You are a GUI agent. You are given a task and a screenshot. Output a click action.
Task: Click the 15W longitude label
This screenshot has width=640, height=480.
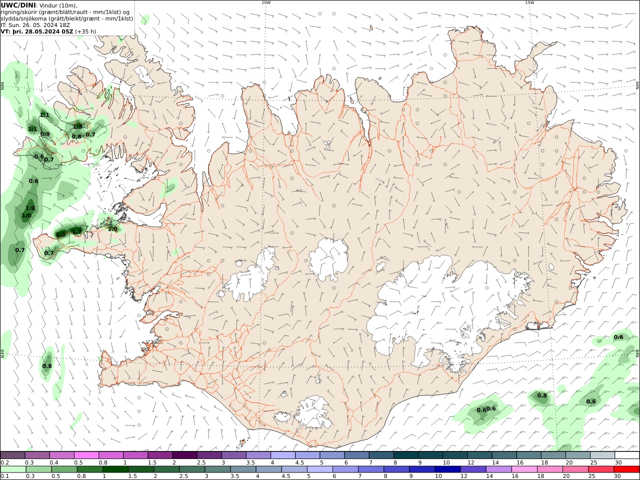(x=529, y=2)
